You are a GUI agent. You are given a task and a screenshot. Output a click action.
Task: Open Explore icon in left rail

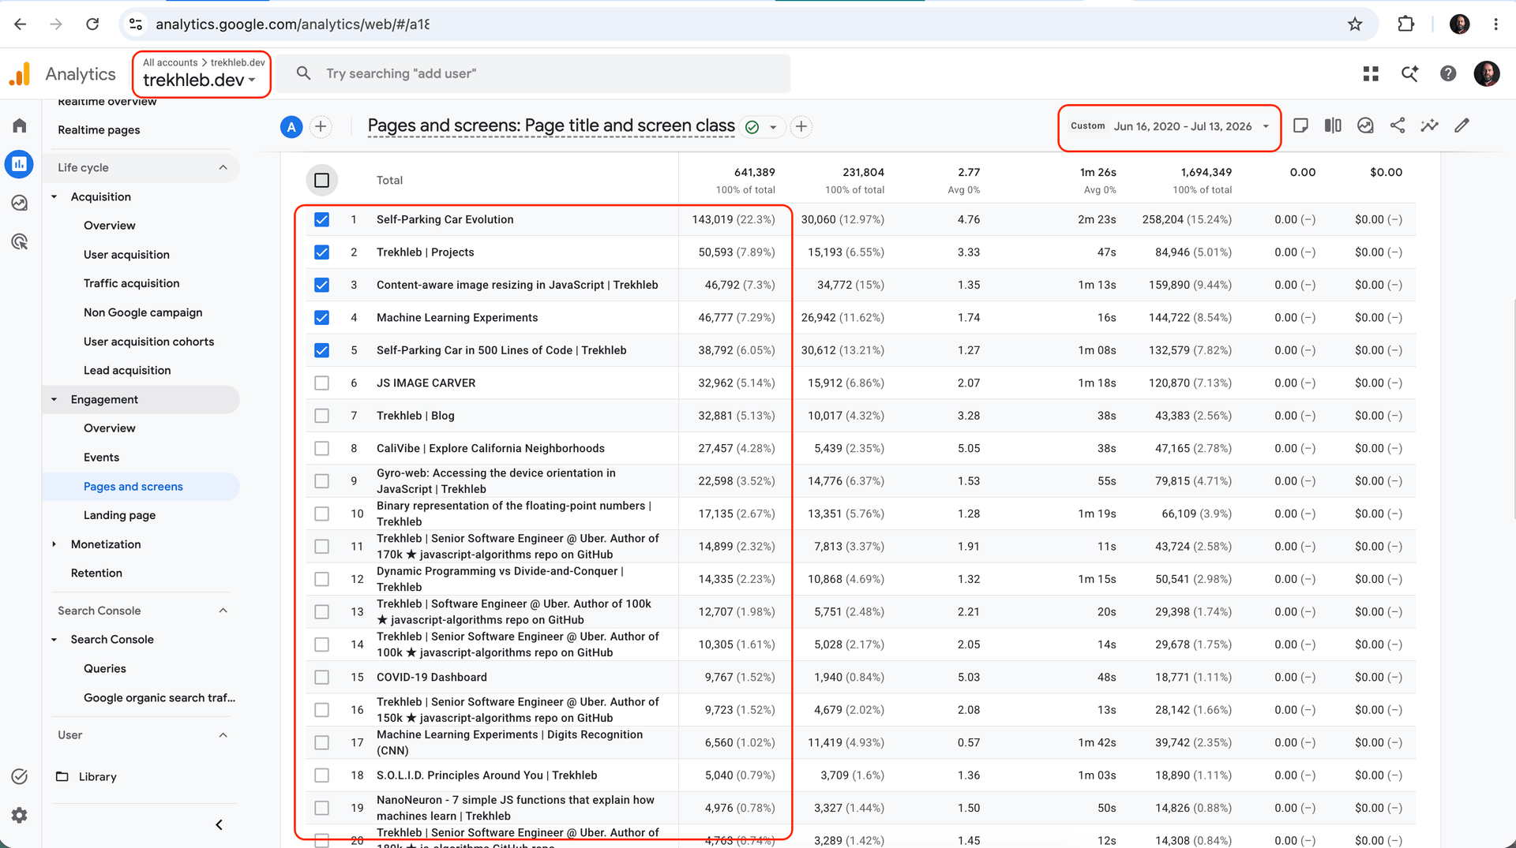pyautogui.click(x=20, y=203)
